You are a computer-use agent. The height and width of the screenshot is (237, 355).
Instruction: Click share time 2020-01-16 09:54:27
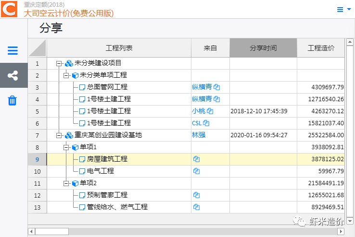tap(259, 135)
